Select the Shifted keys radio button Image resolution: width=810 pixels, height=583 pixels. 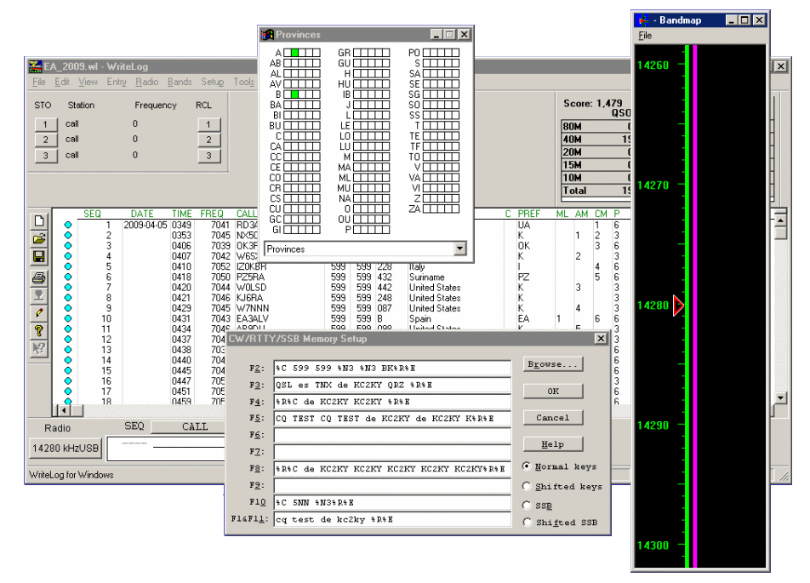pyautogui.click(x=528, y=486)
